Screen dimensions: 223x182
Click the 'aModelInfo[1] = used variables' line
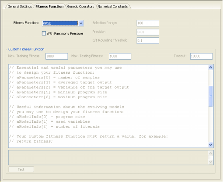[49, 121]
